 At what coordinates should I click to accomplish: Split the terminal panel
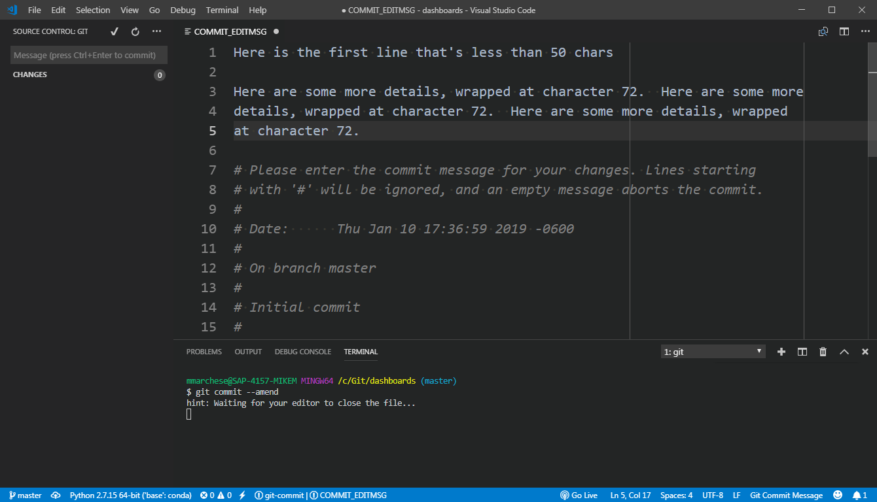pos(802,351)
